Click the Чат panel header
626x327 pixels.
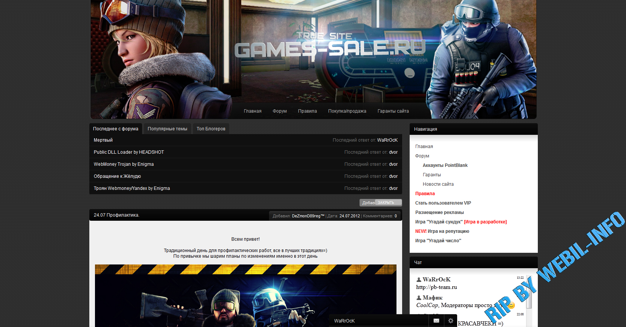(x=474, y=263)
